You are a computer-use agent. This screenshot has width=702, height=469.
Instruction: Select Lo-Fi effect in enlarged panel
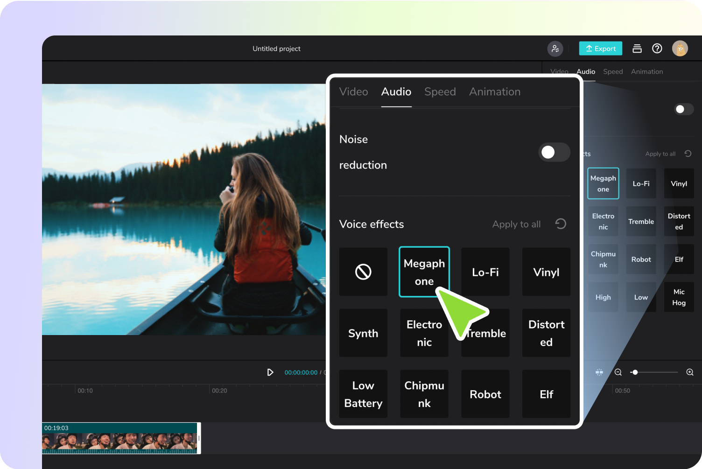click(x=485, y=272)
